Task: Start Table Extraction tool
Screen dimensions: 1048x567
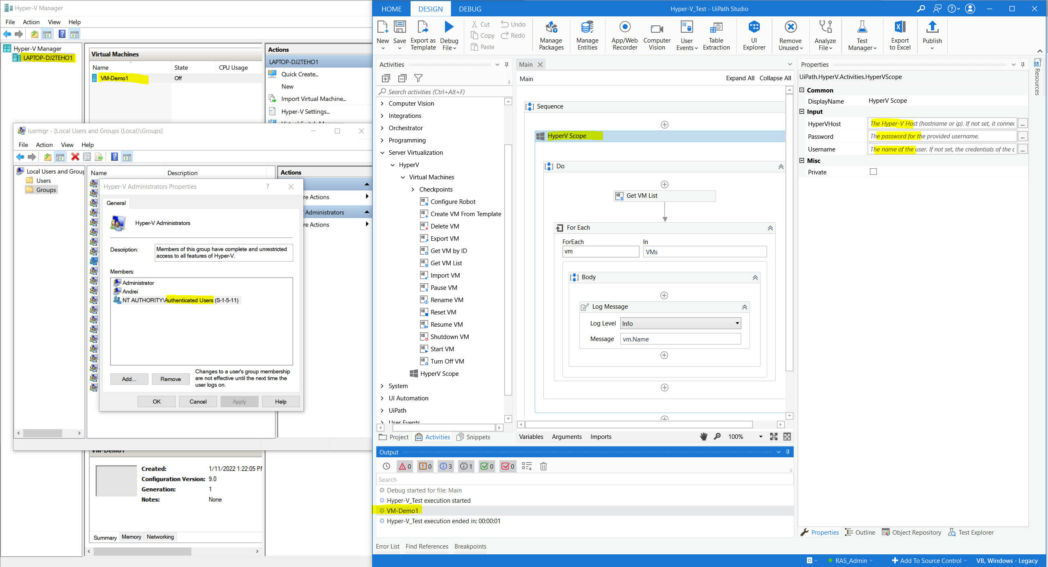Action: click(x=716, y=36)
